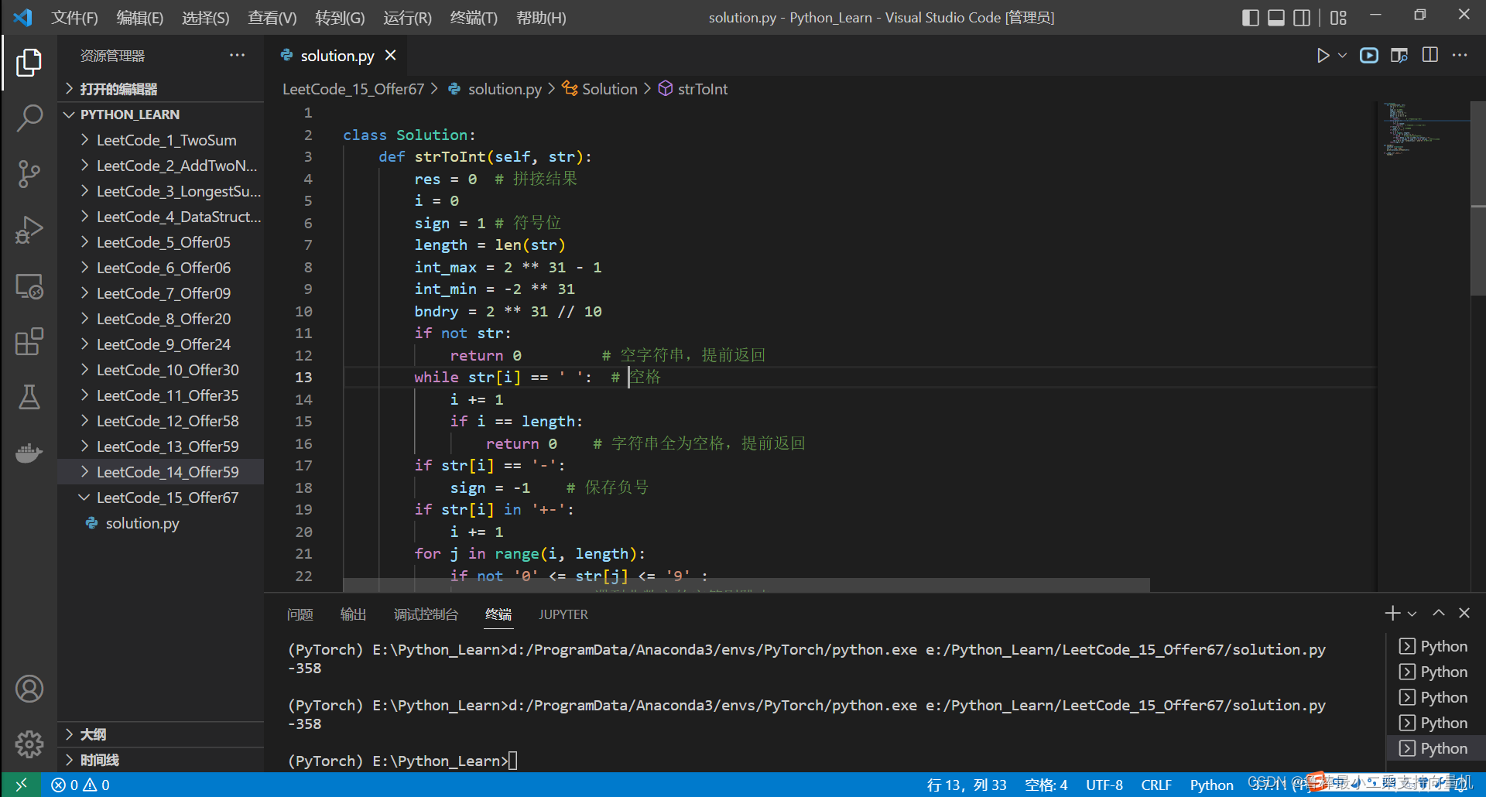The width and height of the screenshot is (1486, 797).
Task: Open Source Control view icon
Action: tap(29, 174)
